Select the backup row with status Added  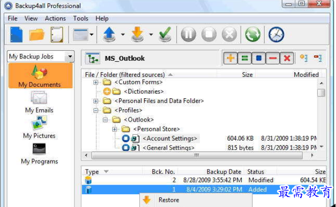coord(204,189)
